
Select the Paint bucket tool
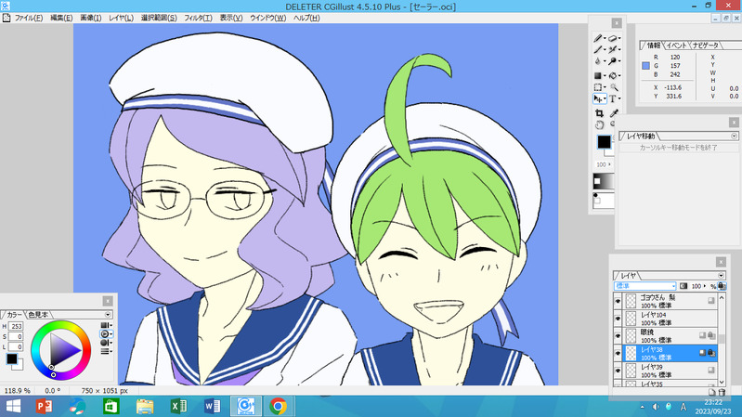(x=613, y=76)
